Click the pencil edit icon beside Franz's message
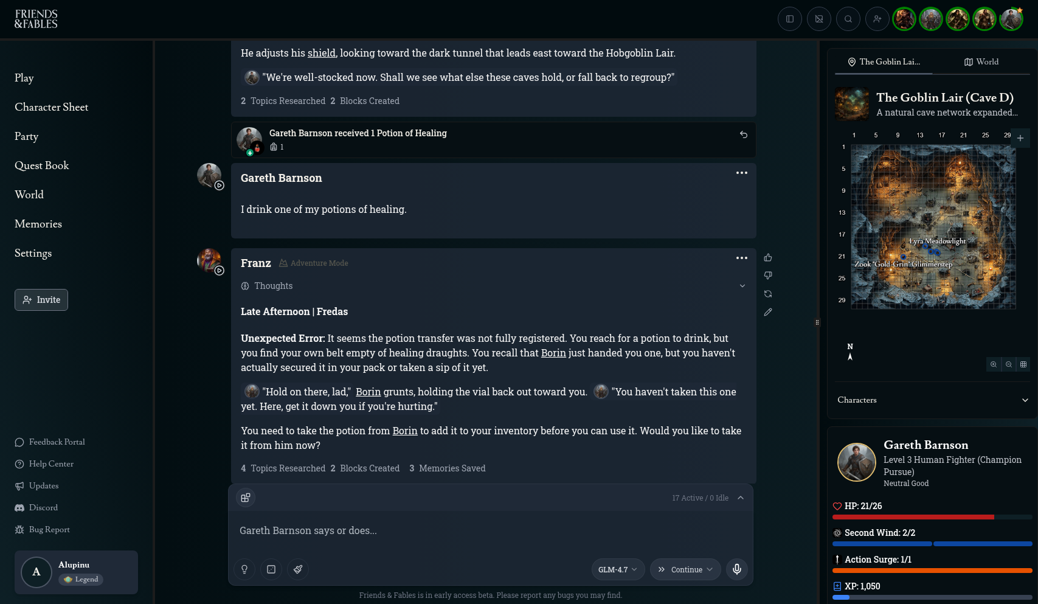This screenshot has height=604, width=1038. (x=768, y=312)
